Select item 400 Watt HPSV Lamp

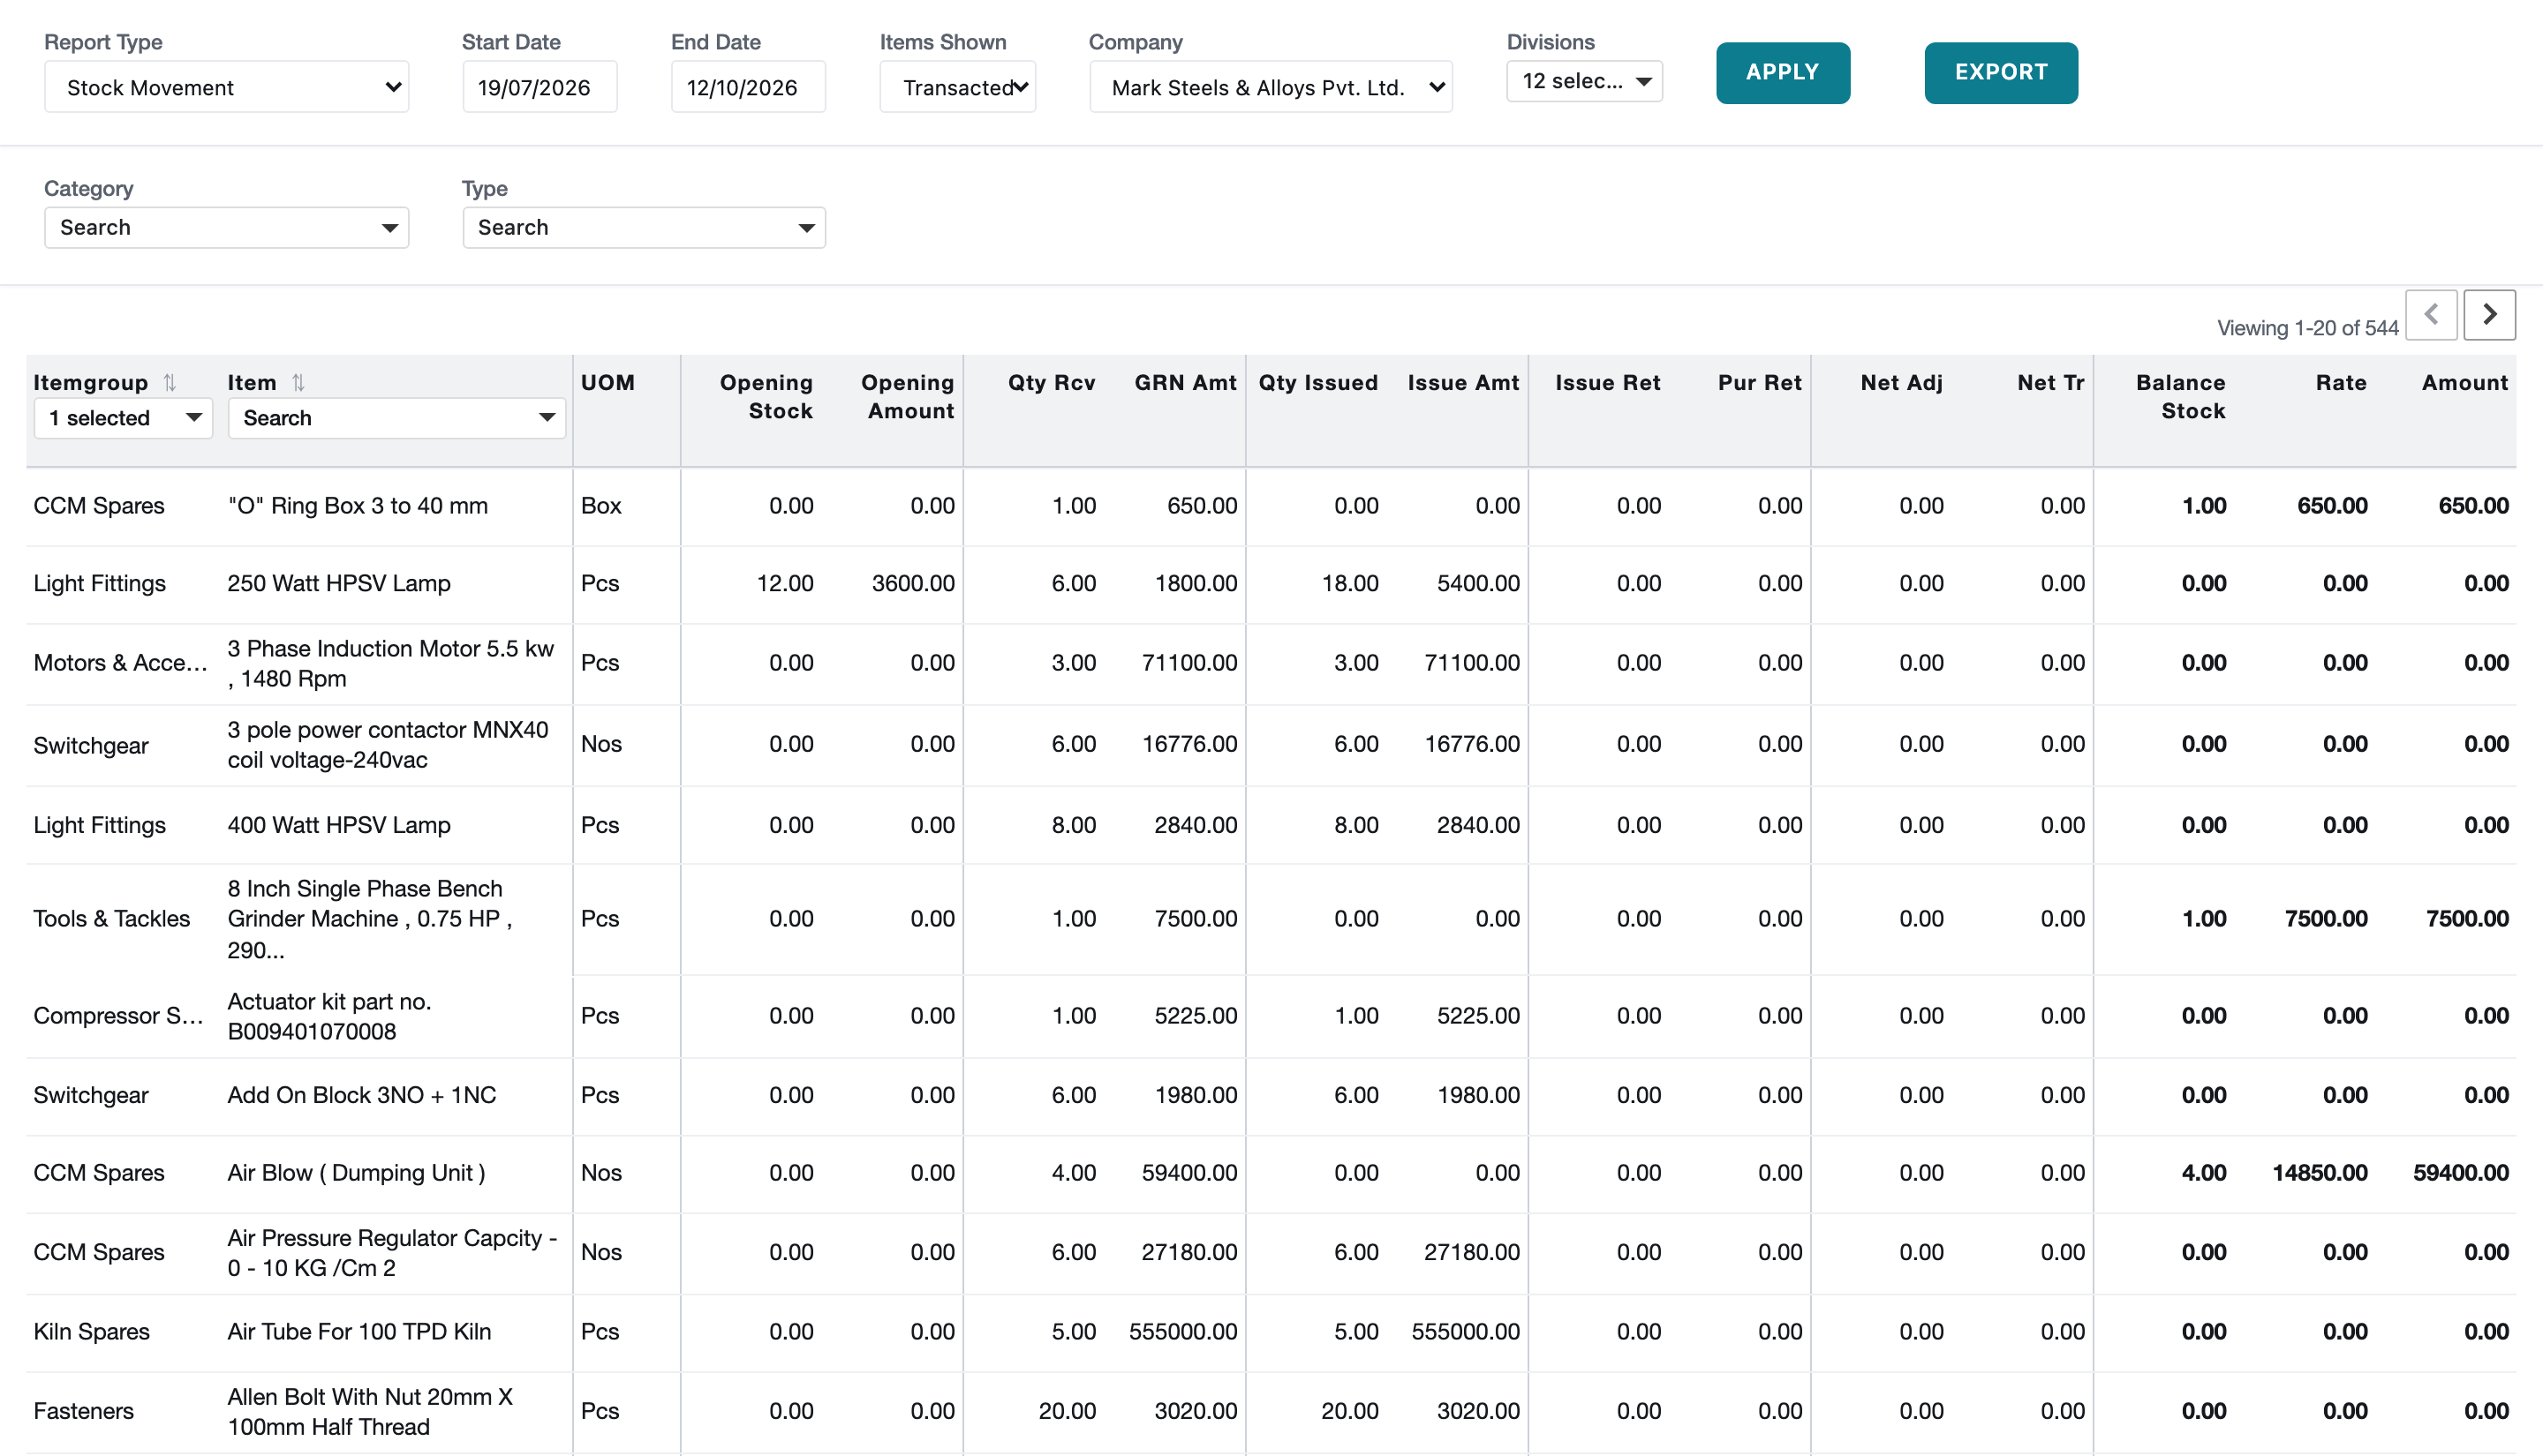tap(339, 826)
